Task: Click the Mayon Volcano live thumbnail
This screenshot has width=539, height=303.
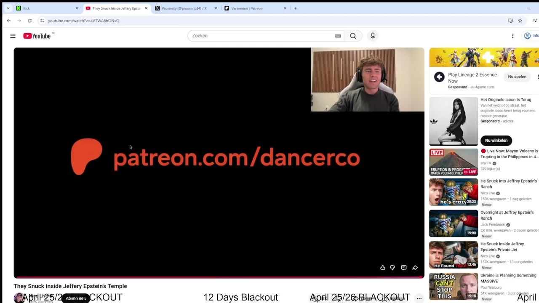Action: coord(454,162)
